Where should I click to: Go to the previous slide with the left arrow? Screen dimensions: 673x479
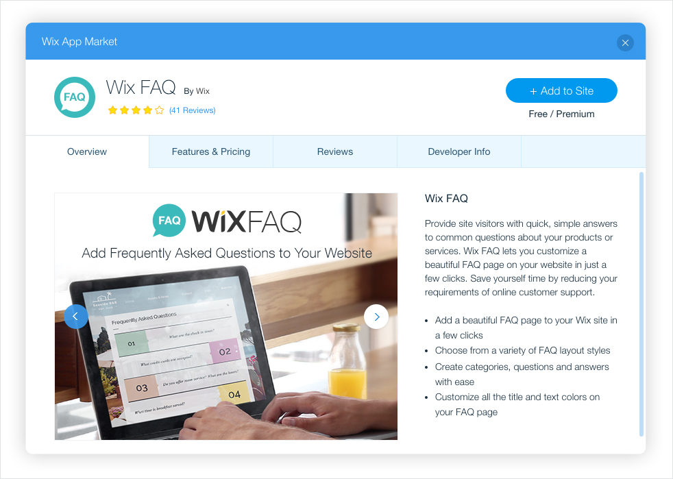pos(76,317)
